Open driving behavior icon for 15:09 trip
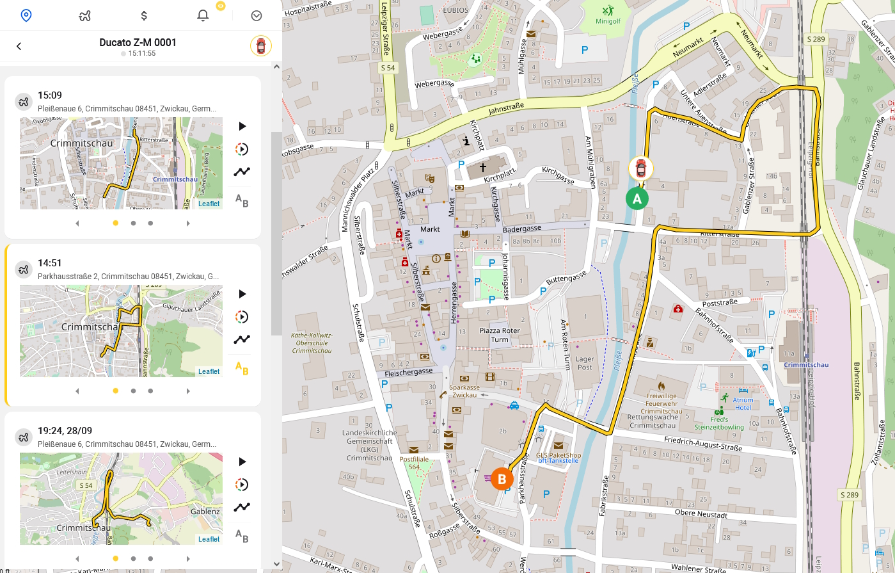This screenshot has width=895, height=573. tap(242, 149)
